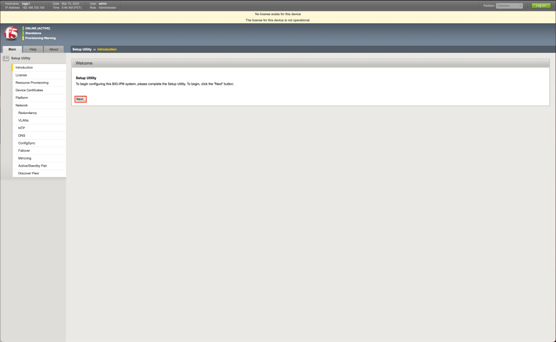
Task: Select Discover Peer in sidebar
Action: [28, 173]
